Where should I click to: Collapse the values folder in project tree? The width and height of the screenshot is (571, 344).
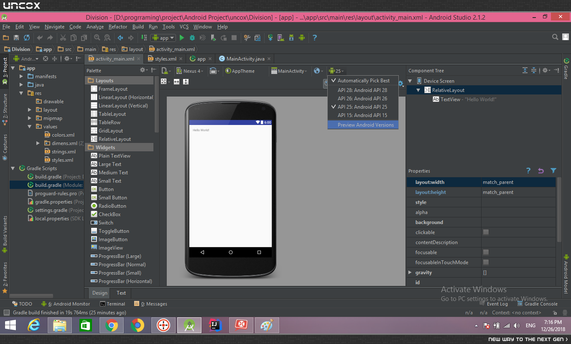tap(30, 127)
